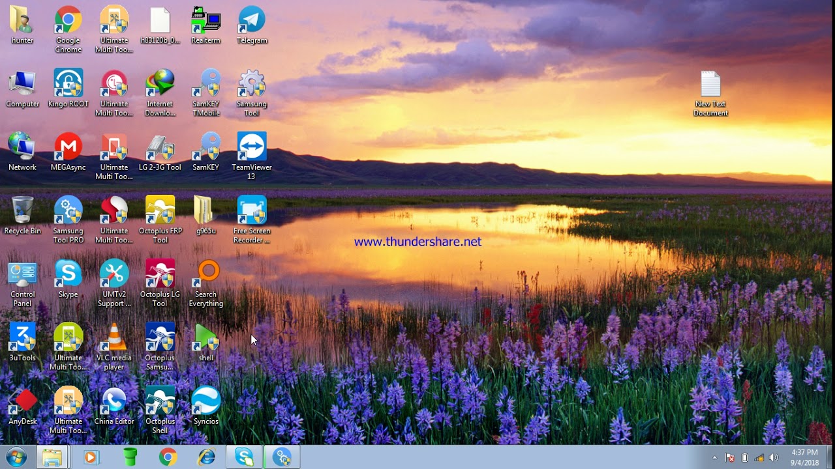Select the New Text Document file

(x=710, y=94)
